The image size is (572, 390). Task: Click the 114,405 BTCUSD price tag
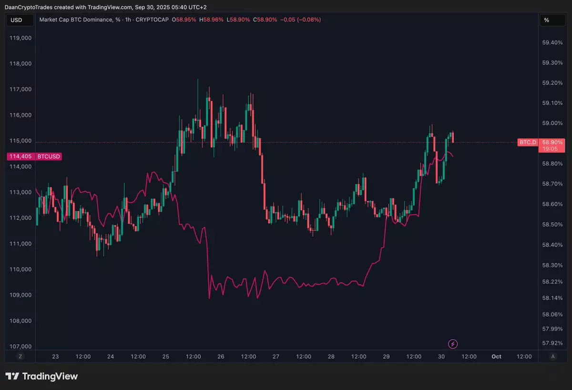pos(20,156)
